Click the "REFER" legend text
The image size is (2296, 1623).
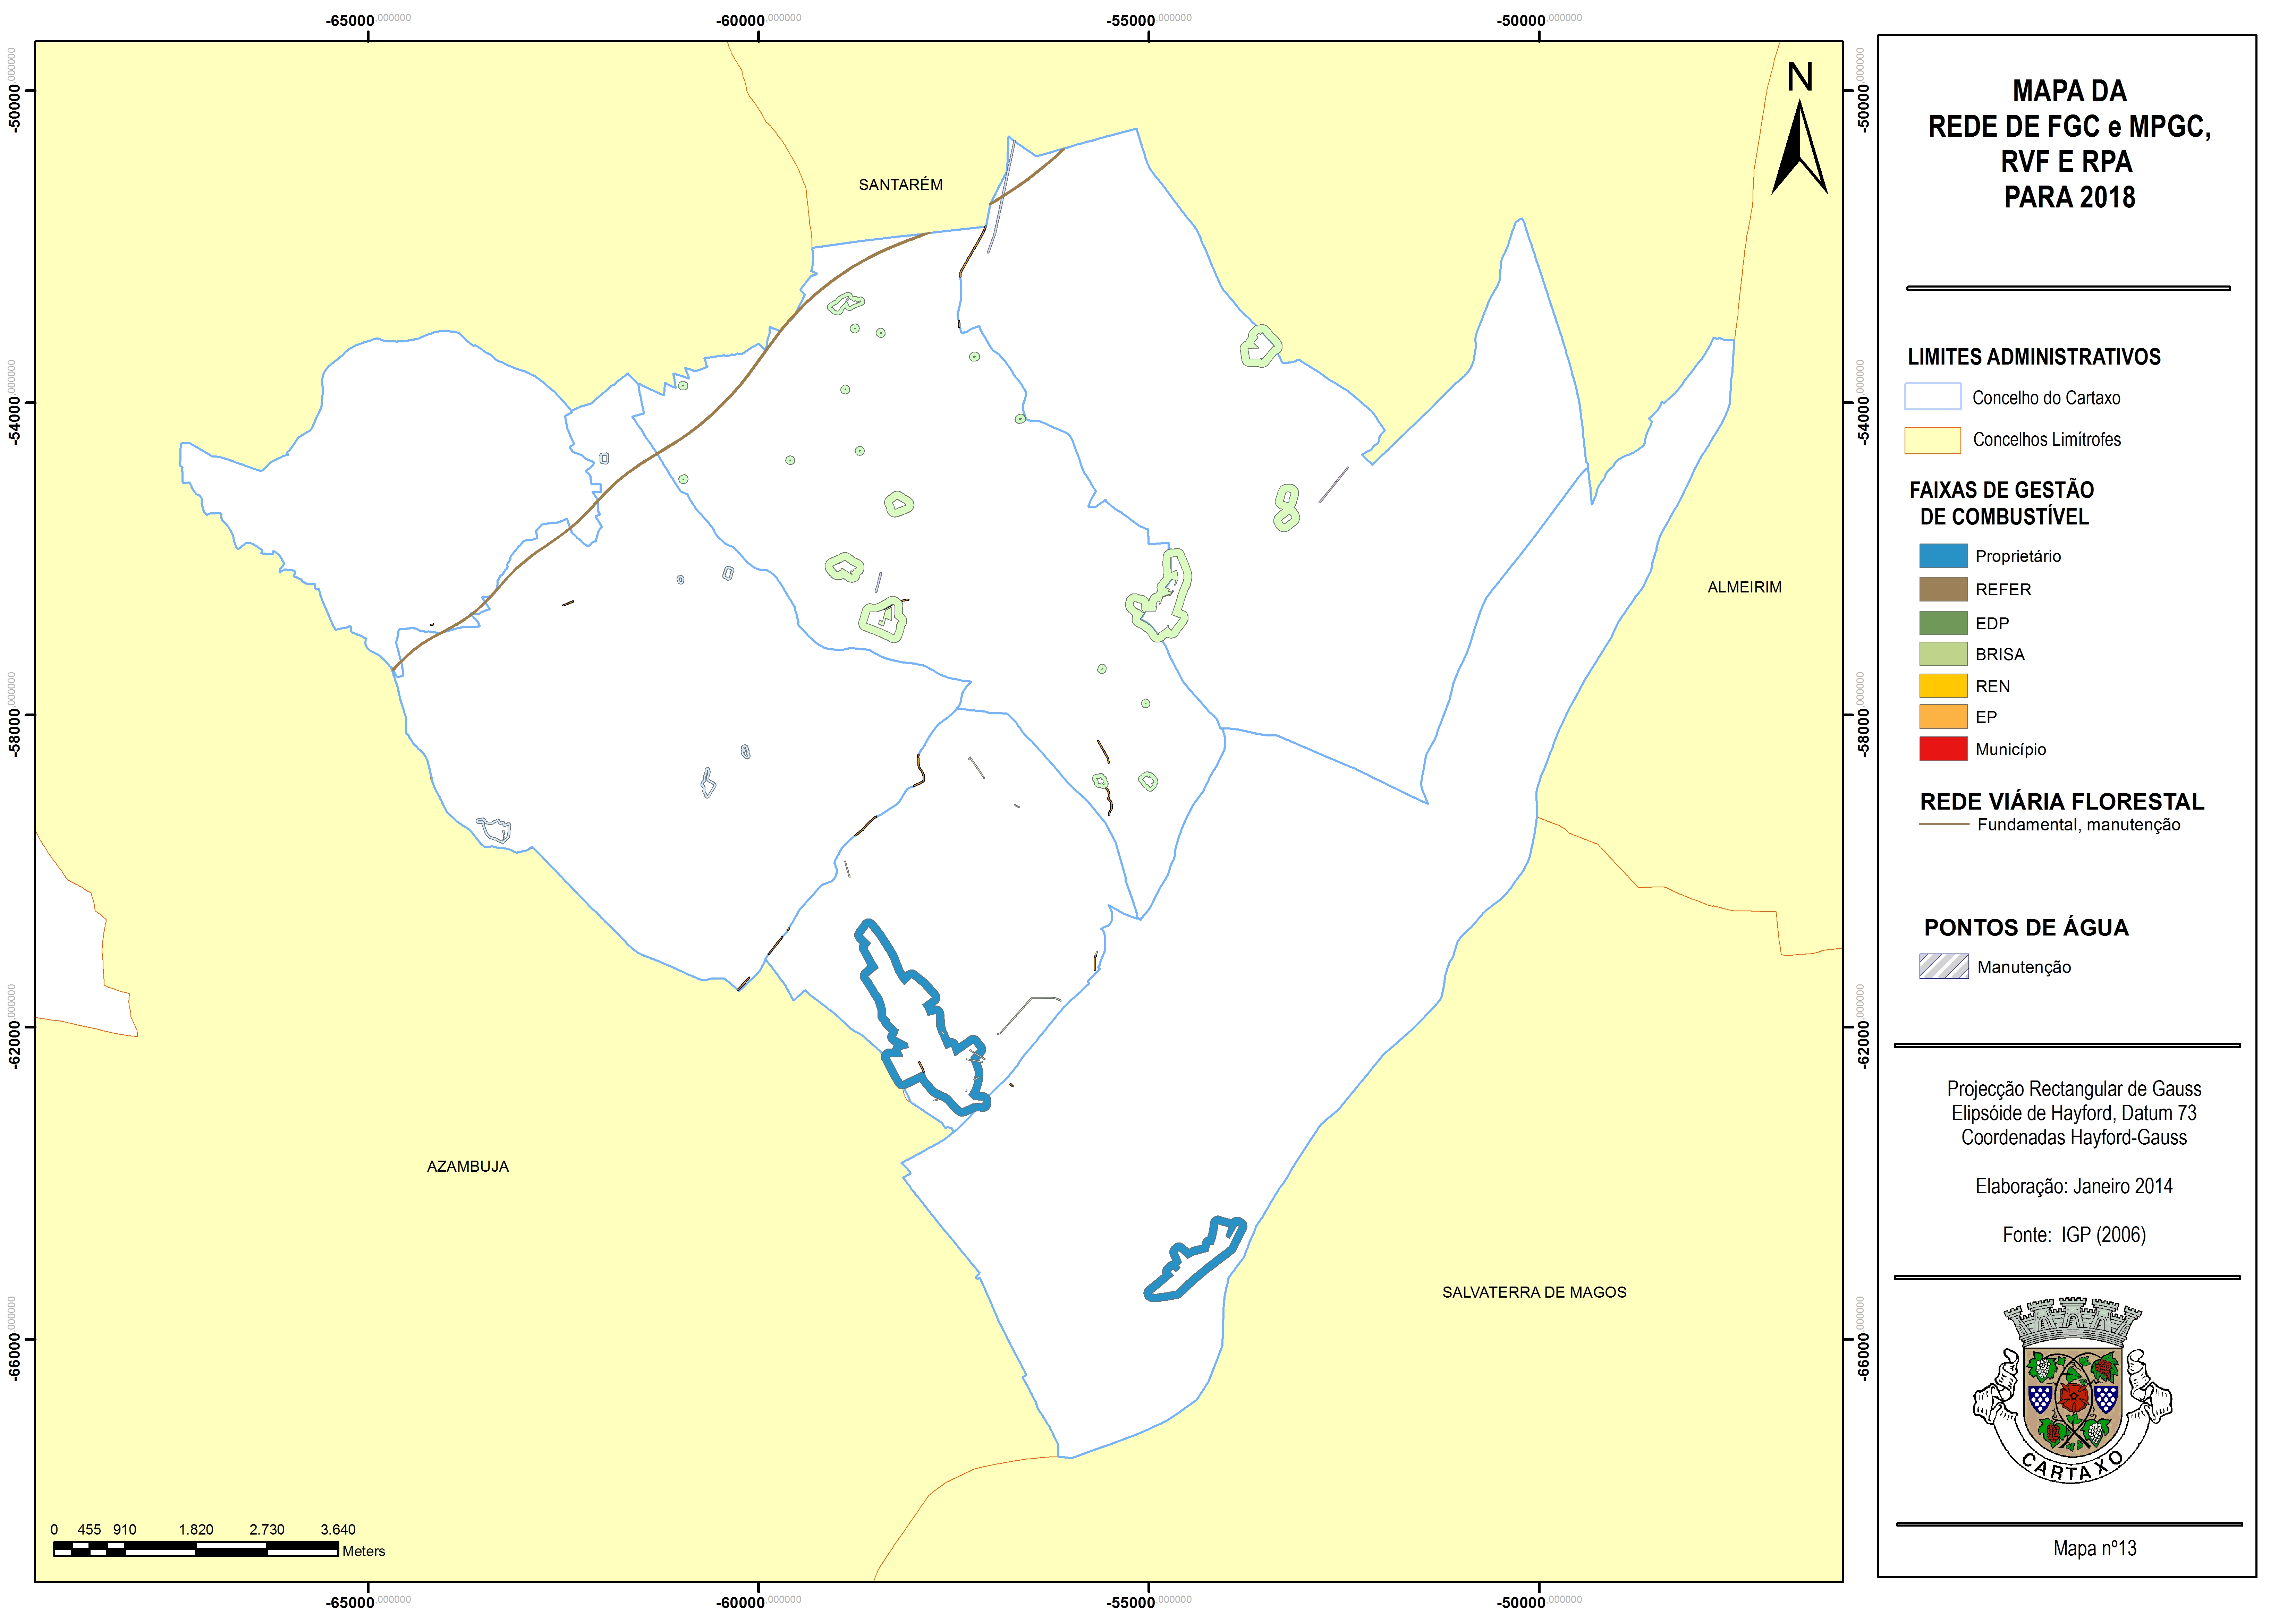[2003, 590]
